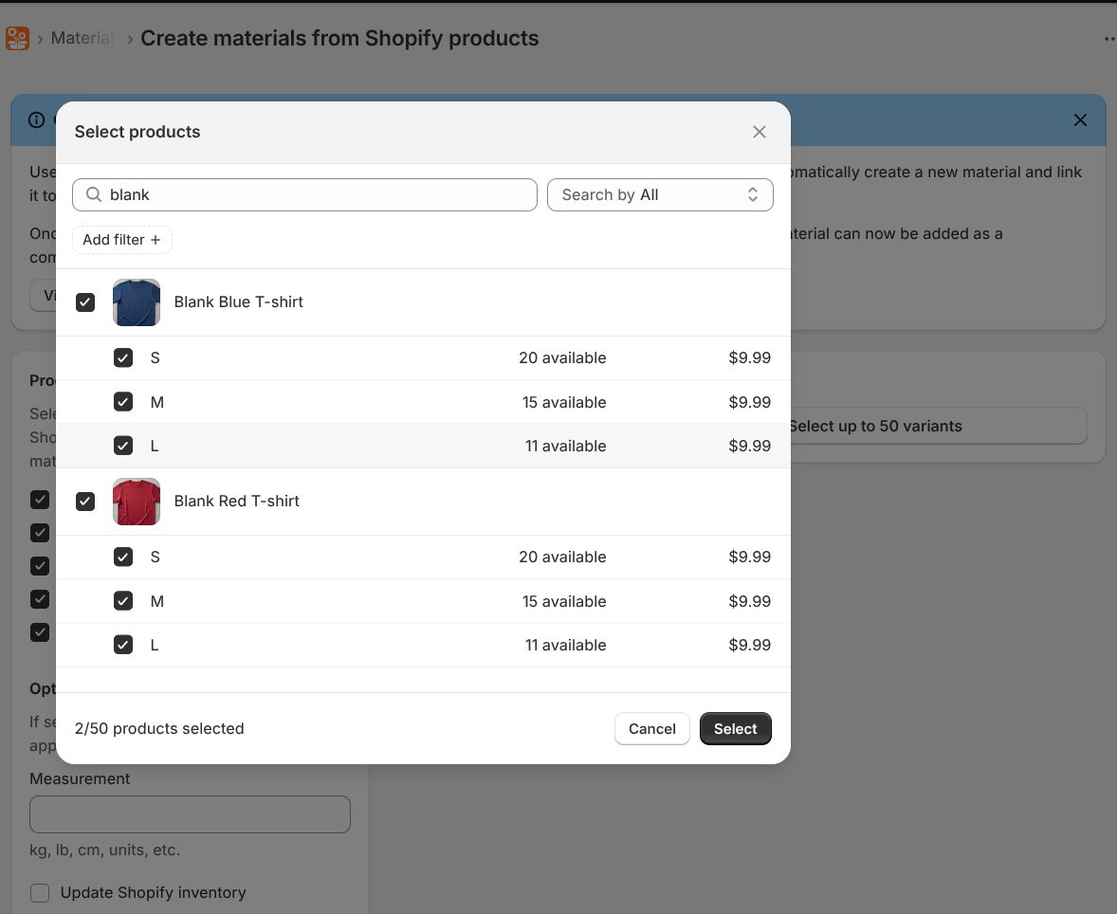This screenshot has height=914, width=1117.
Task: Expand the Add filter options
Action: (x=121, y=240)
